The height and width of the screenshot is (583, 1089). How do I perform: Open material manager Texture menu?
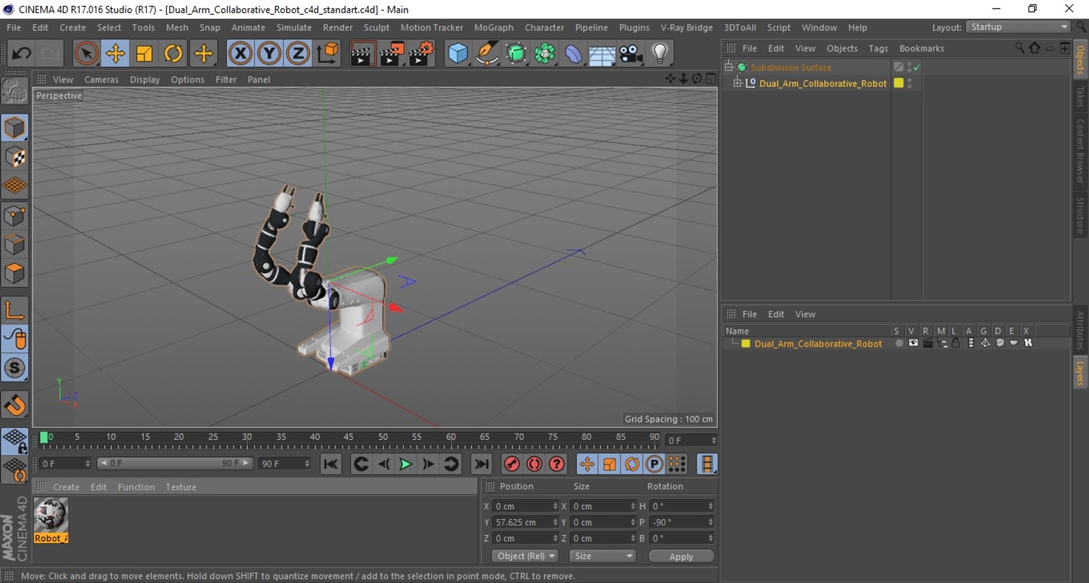[181, 487]
